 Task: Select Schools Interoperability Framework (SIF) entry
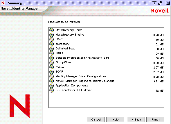(82, 58)
